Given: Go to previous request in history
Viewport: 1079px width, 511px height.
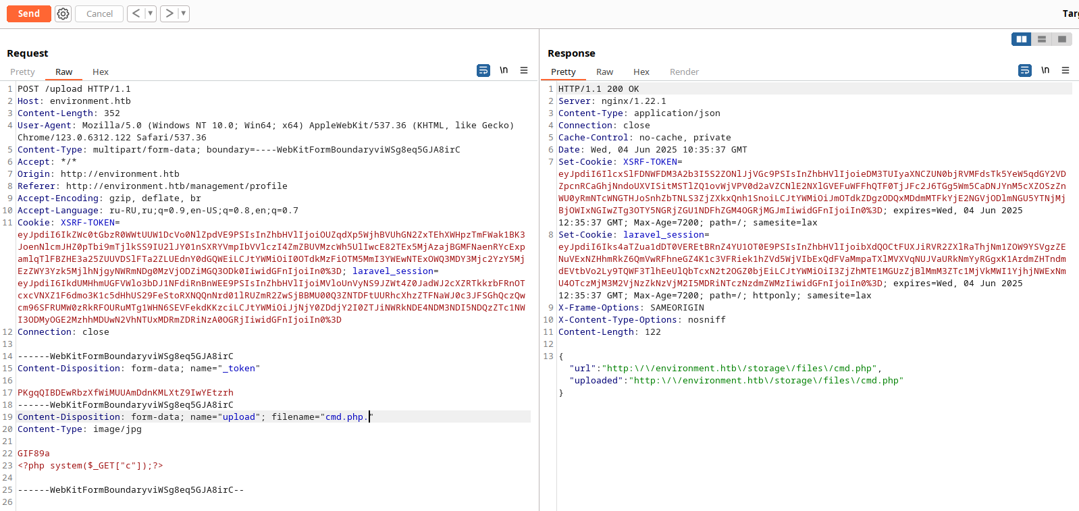Looking at the screenshot, I should [136, 14].
